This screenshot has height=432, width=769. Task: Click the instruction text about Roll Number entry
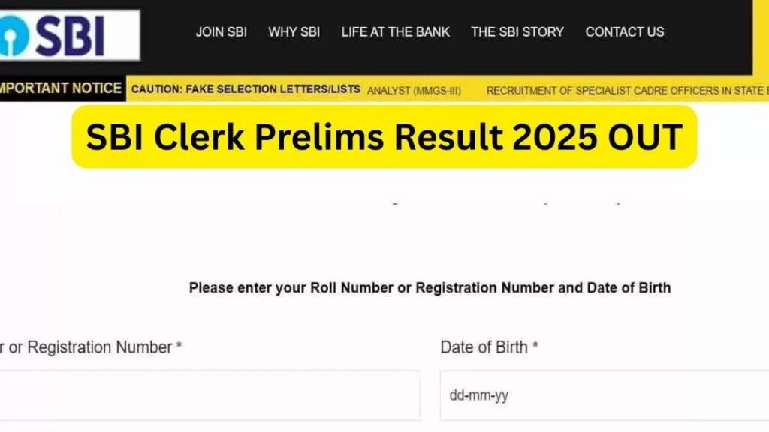coord(430,286)
